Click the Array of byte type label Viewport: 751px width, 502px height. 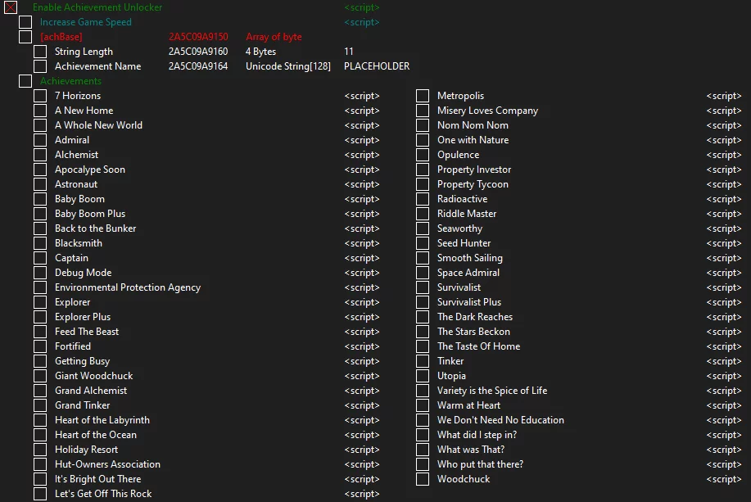pyautogui.click(x=274, y=37)
